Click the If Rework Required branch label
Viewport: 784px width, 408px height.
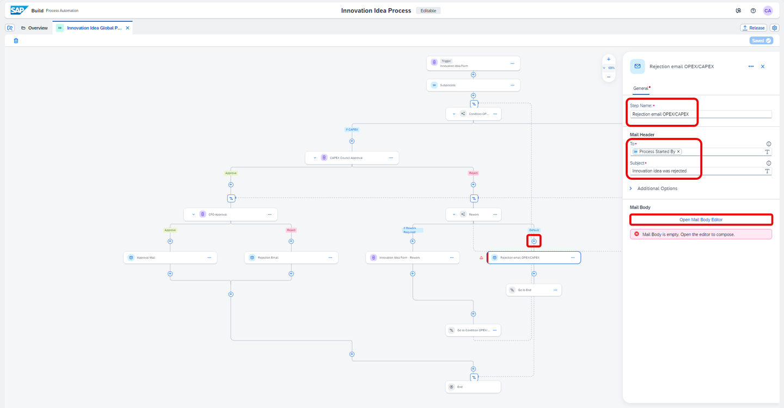413,230
